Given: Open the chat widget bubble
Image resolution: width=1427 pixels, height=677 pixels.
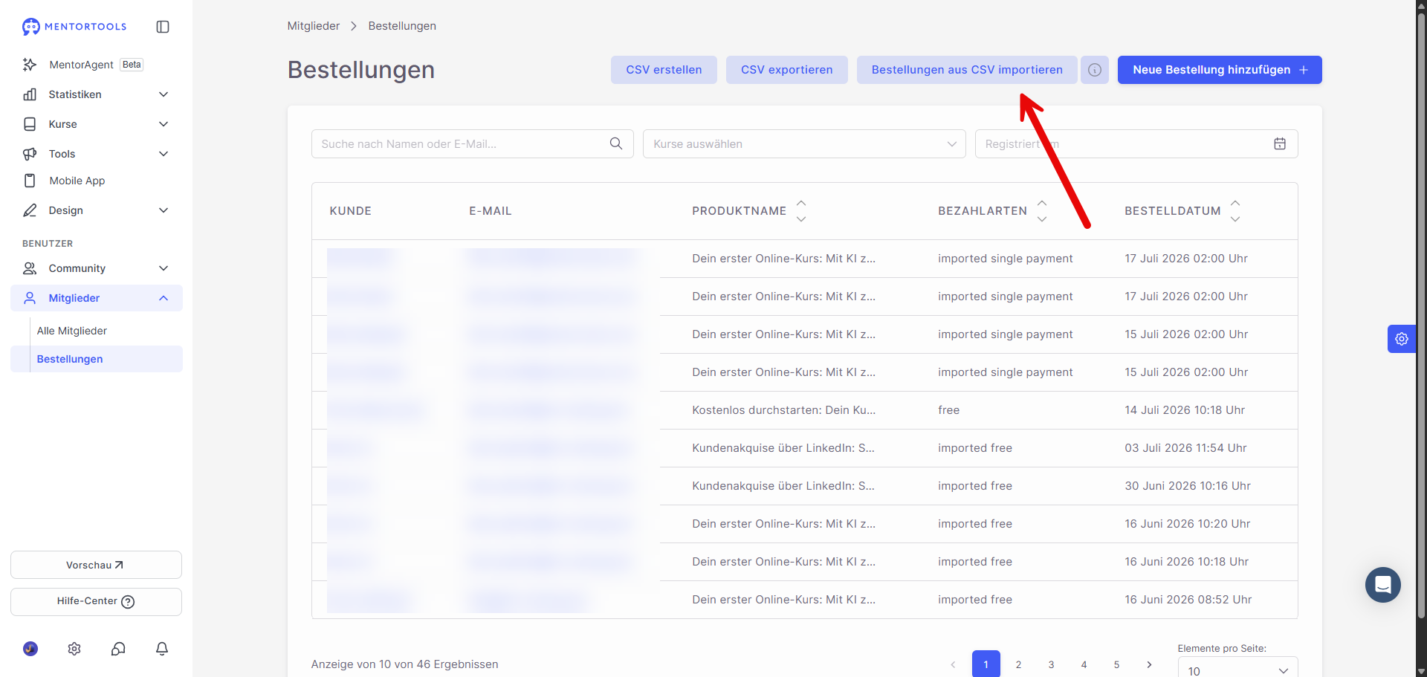Looking at the screenshot, I should (1383, 585).
